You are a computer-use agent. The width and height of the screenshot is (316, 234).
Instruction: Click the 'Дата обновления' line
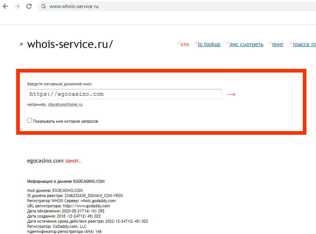[66, 211]
